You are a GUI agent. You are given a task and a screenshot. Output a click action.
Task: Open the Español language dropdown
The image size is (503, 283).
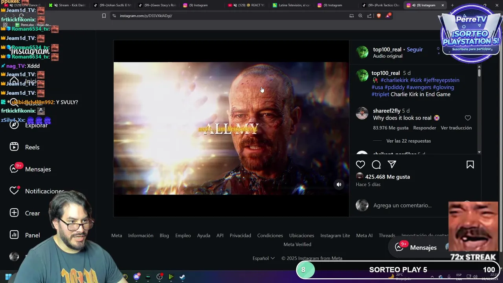tap(263, 258)
